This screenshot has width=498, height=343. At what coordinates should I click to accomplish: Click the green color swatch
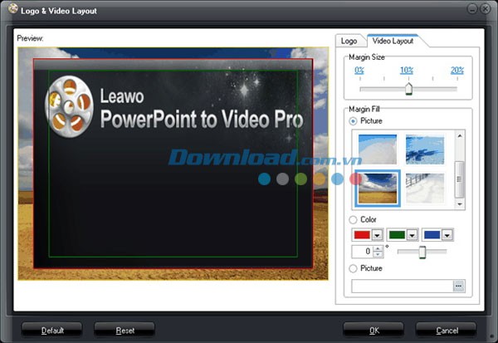(397, 234)
